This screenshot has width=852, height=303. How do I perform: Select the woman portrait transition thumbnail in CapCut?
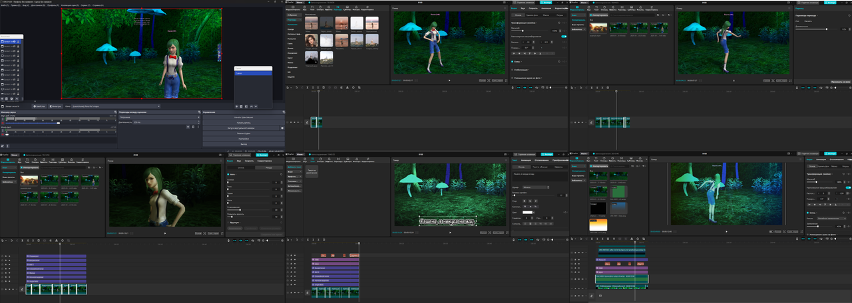click(x=312, y=40)
